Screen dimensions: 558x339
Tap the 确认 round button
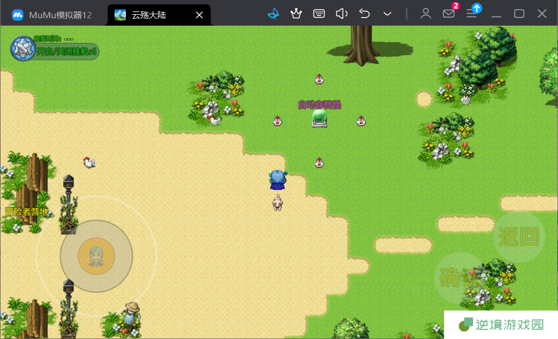[x=461, y=277]
